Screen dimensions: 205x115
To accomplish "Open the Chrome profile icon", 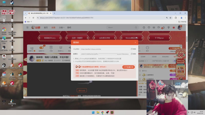I will tap(181, 18).
